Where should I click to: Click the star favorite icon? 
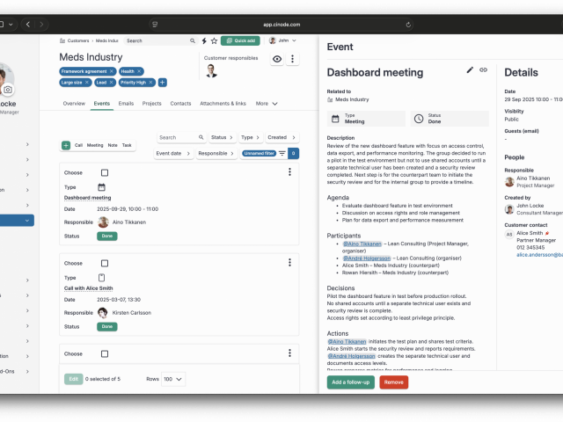tap(214, 40)
